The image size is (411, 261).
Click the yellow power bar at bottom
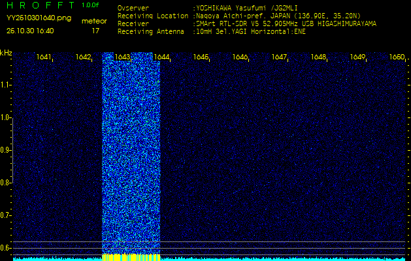pyautogui.click(x=131, y=257)
